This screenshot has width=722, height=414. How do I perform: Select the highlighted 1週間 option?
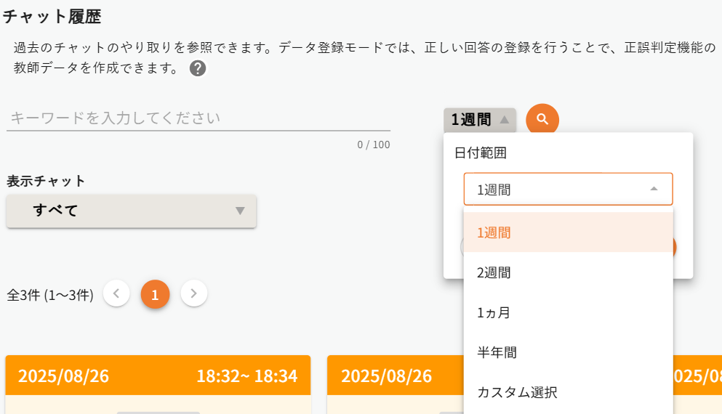tap(567, 232)
